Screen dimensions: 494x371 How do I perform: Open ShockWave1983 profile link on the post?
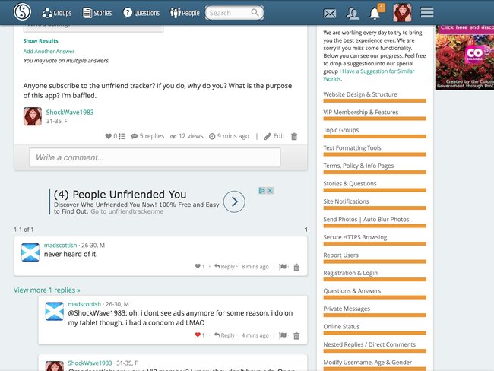[x=70, y=113]
